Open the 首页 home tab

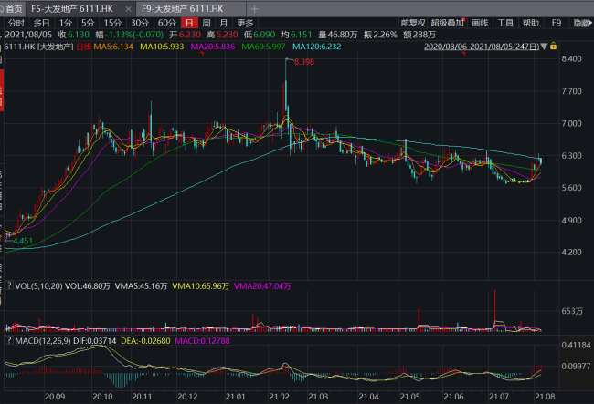coord(12,9)
